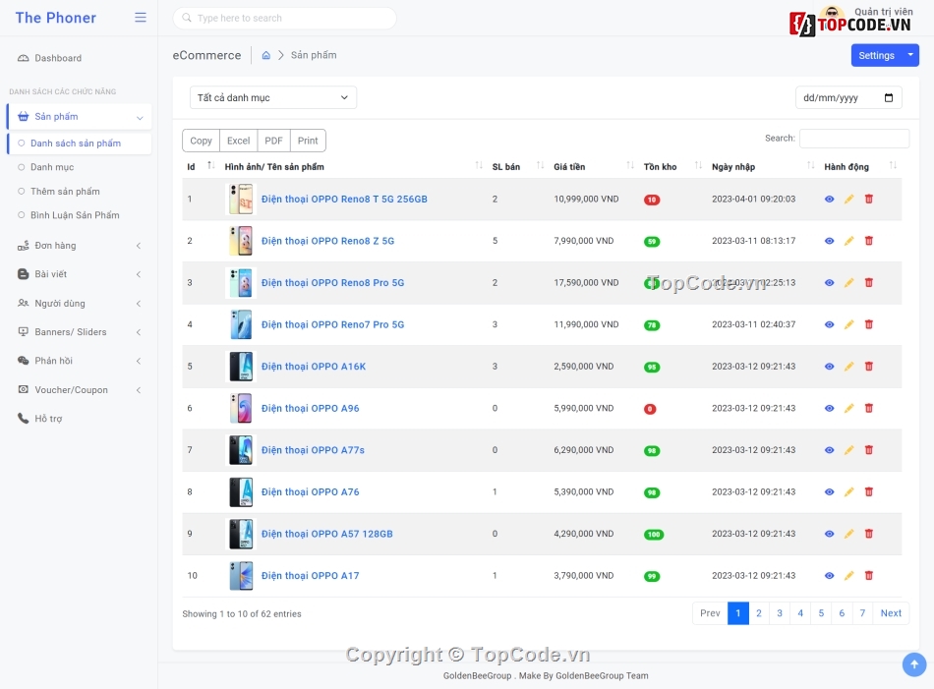Click the scroll-to-top arrow button
934x689 pixels.
click(x=913, y=665)
